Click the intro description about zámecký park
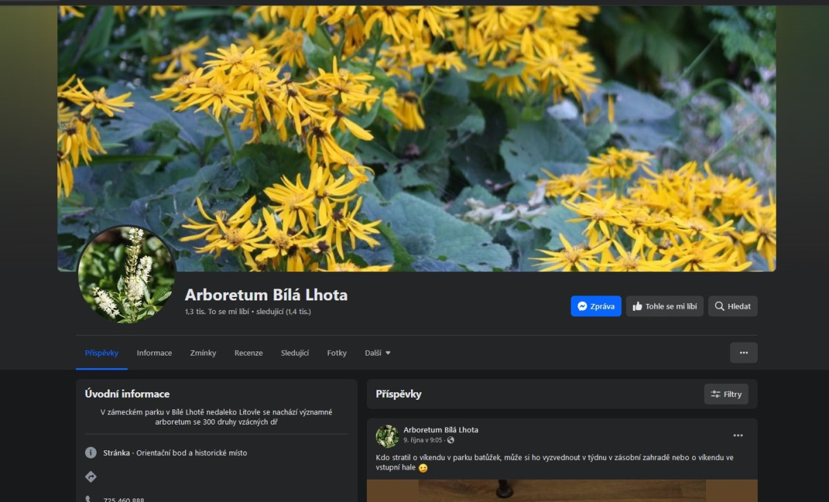829x502 pixels. (x=216, y=417)
